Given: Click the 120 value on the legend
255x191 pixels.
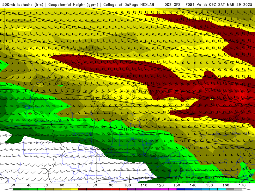Looking at the screenshot, I should pos(160,185).
